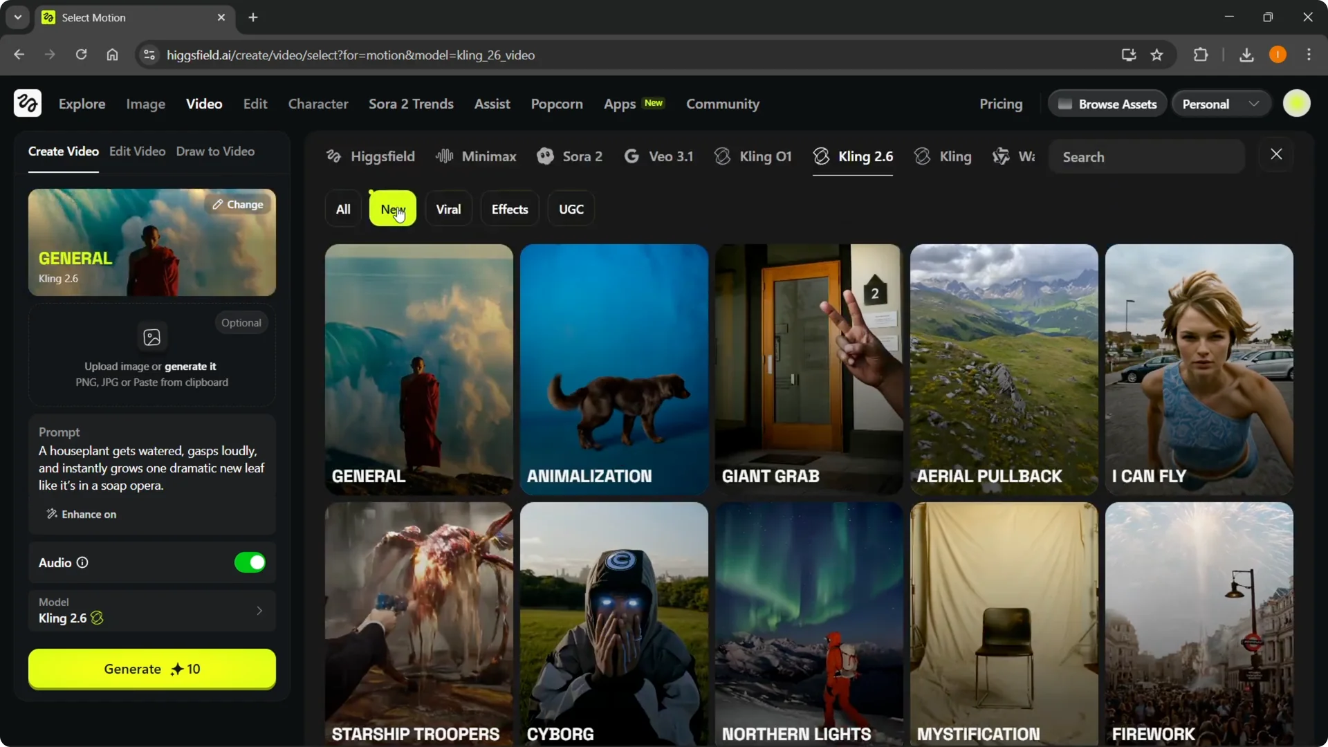
Task: Open the Community menu item
Action: [722, 104]
